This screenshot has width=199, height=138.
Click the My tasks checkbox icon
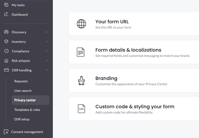(x=6, y=5)
